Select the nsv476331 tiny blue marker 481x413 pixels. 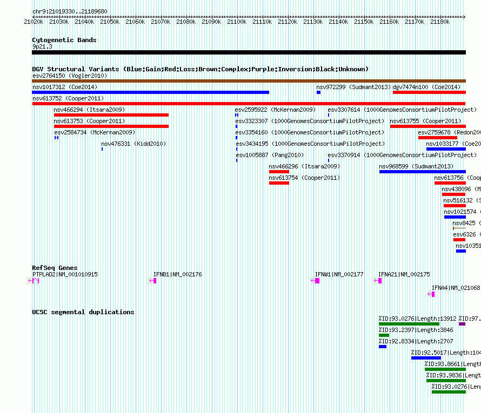pyautogui.click(x=102, y=149)
